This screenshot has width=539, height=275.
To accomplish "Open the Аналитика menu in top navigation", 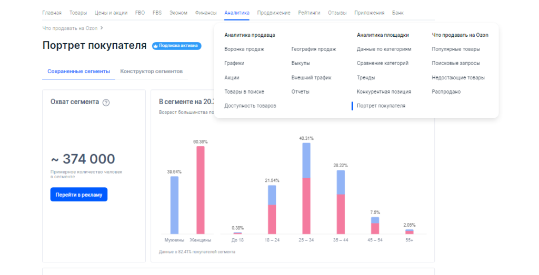I will (x=236, y=13).
